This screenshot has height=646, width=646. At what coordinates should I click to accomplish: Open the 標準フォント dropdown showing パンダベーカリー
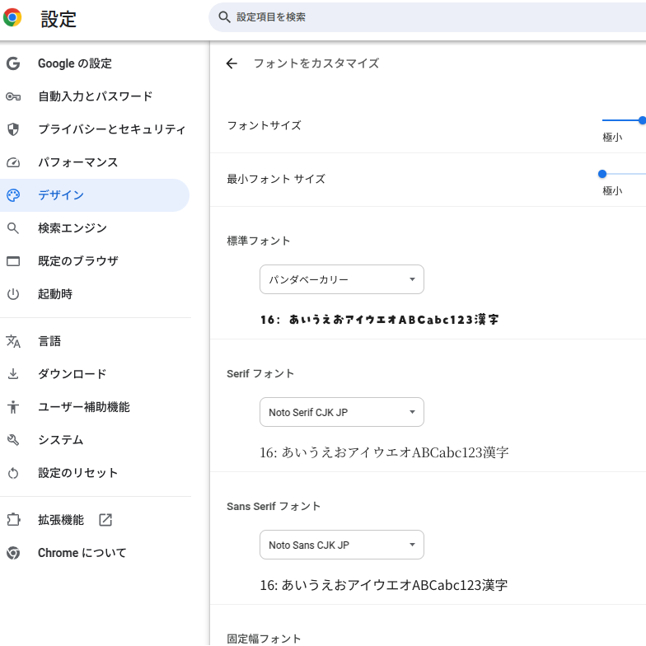[341, 279]
